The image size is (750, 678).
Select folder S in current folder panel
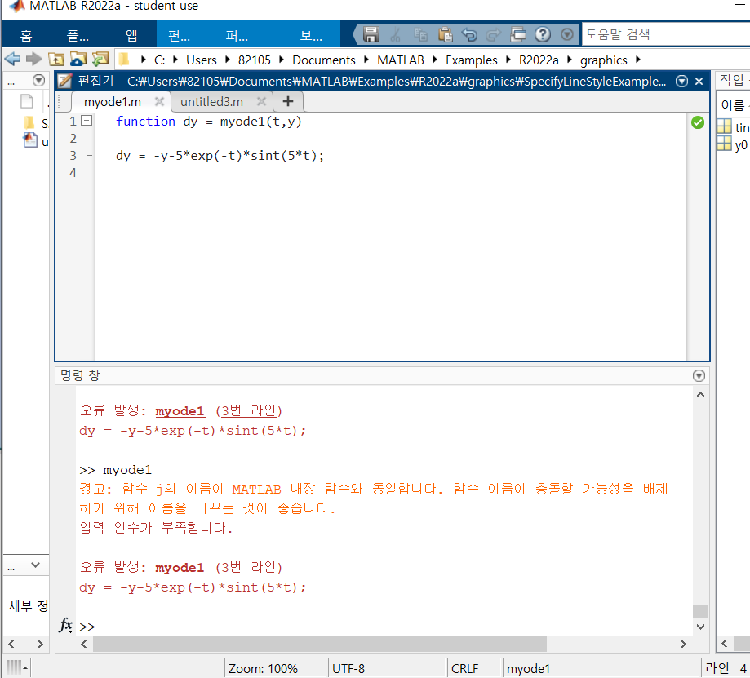click(x=36, y=123)
